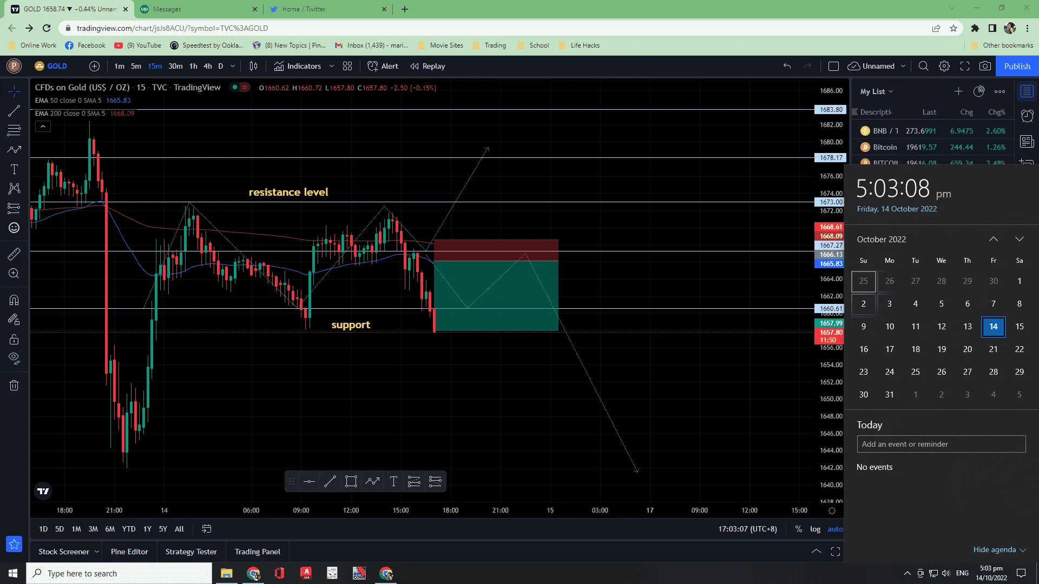
Task: Expand the Stock Screener dropdown
Action: (x=97, y=552)
